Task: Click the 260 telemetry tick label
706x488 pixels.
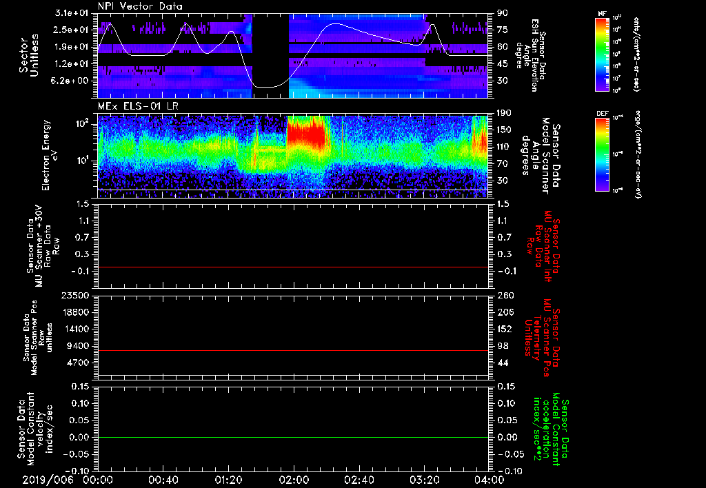Action: (x=505, y=296)
